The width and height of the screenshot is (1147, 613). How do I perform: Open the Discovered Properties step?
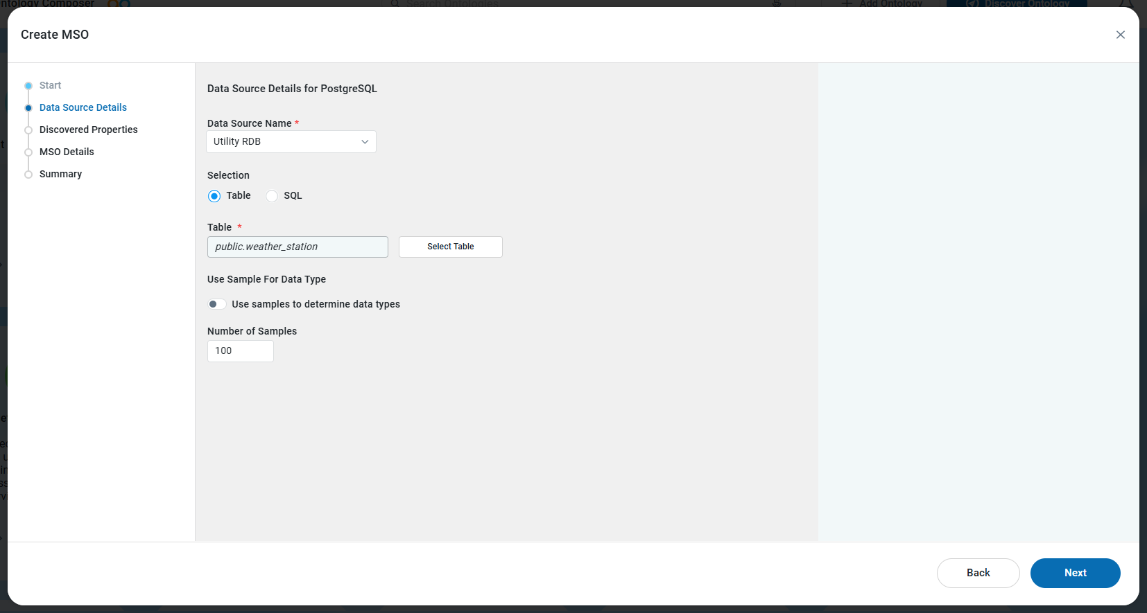[x=89, y=130]
